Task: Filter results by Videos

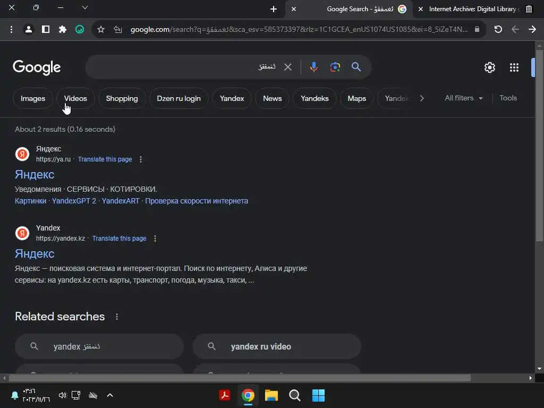Action: click(x=75, y=98)
